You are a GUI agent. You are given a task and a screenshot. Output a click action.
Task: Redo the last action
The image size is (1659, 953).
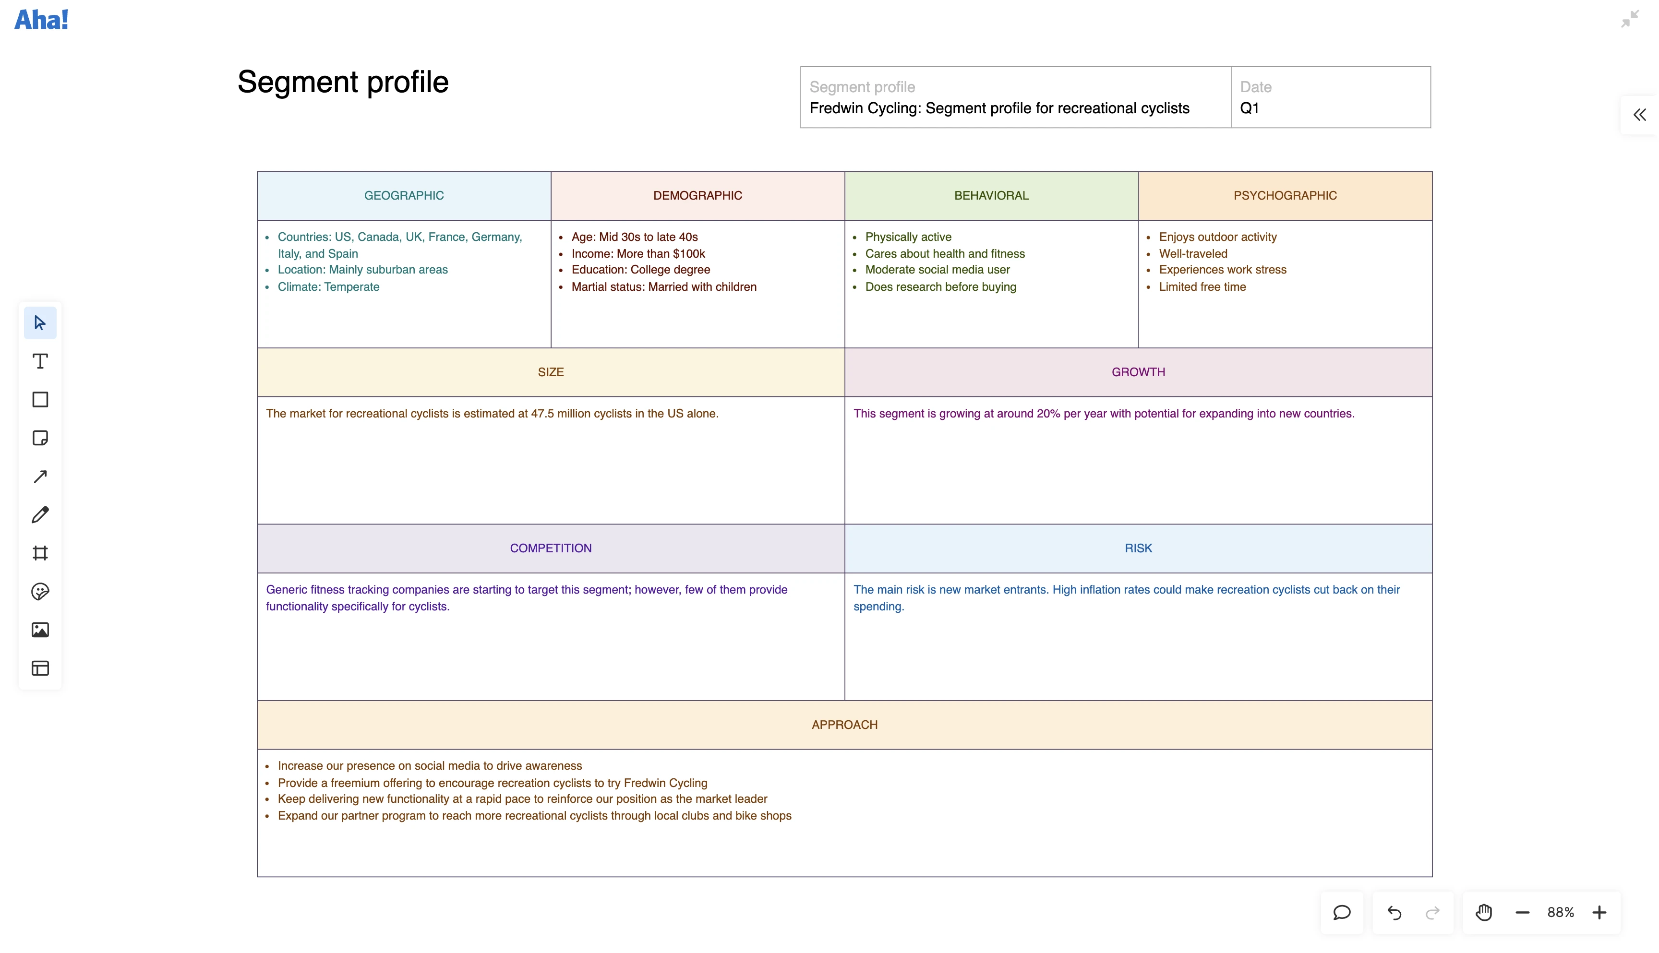tap(1432, 912)
